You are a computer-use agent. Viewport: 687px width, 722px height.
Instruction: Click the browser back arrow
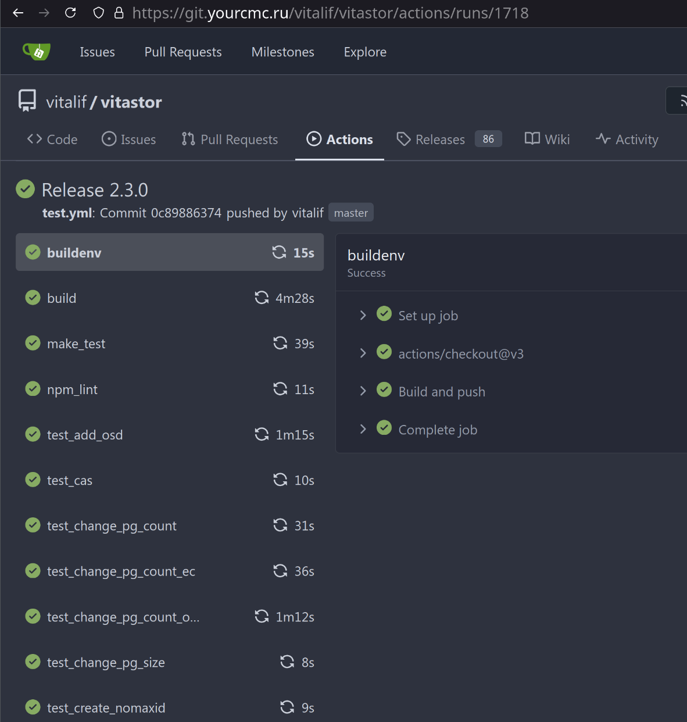click(18, 13)
